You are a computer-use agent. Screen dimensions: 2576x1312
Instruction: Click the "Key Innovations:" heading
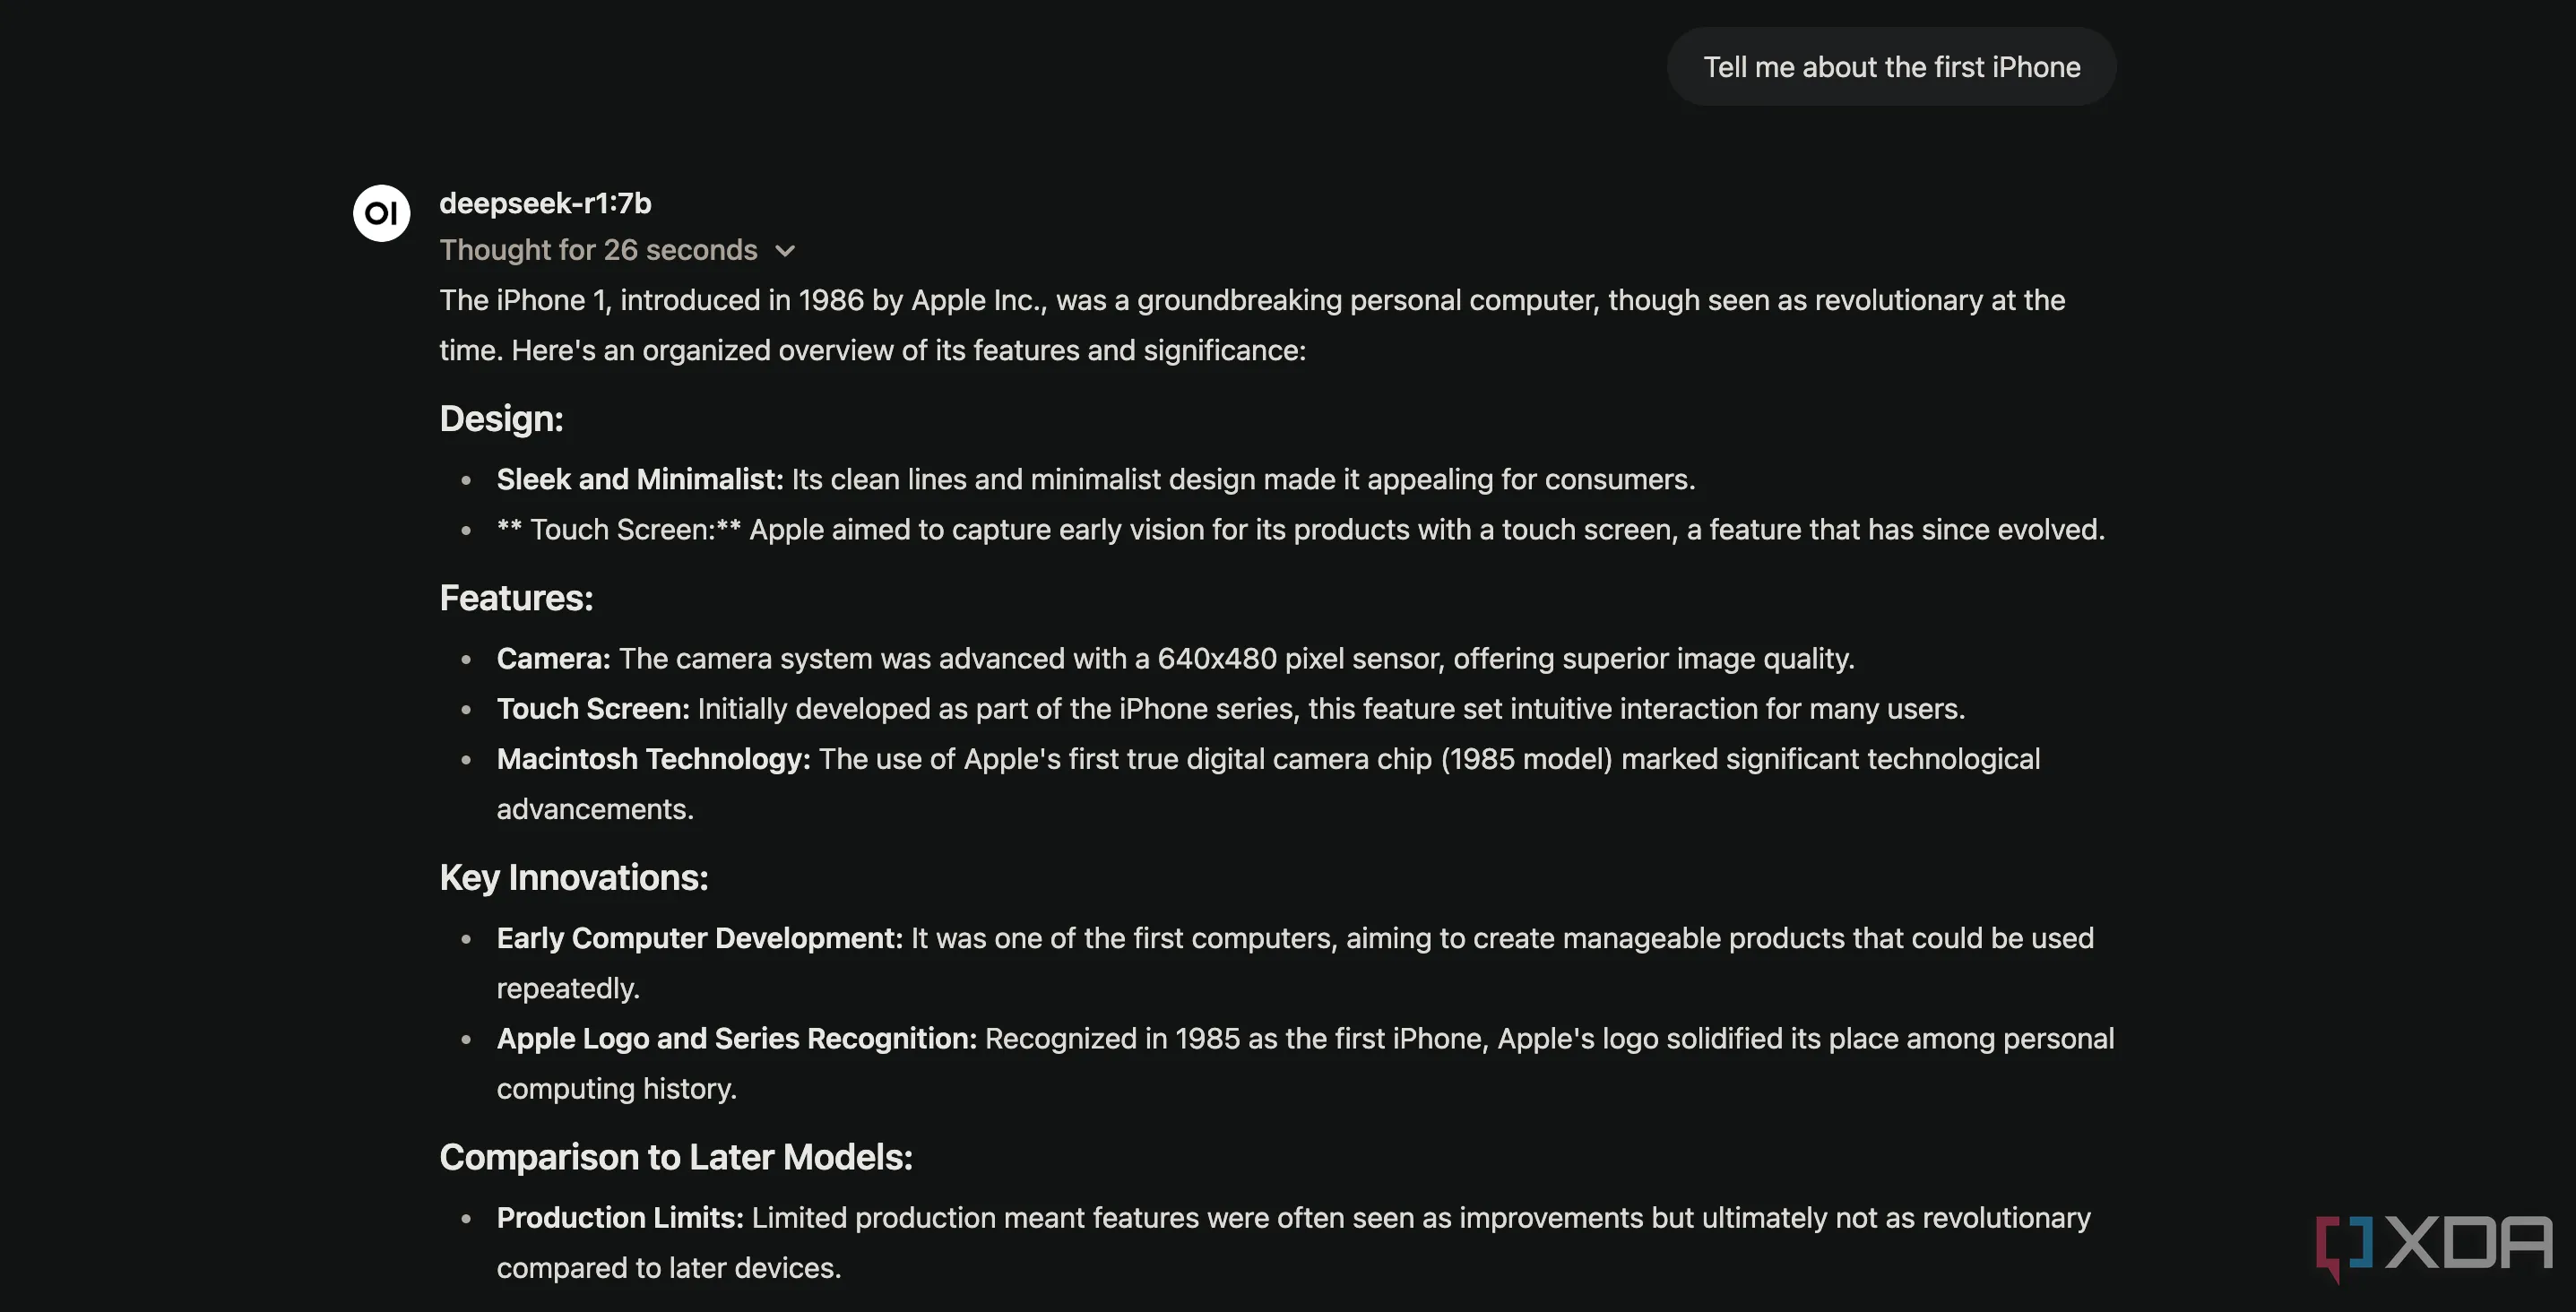point(573,877)
